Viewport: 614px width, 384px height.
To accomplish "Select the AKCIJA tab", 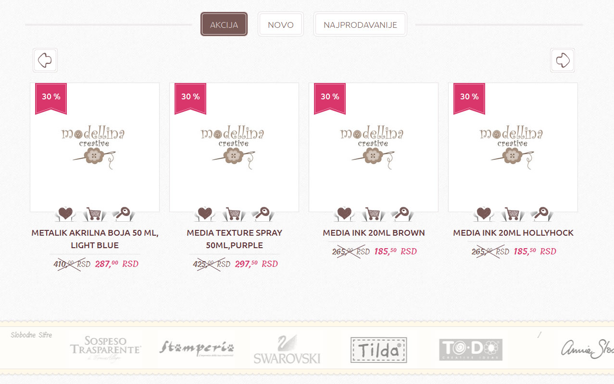I will tap(224, 24).
